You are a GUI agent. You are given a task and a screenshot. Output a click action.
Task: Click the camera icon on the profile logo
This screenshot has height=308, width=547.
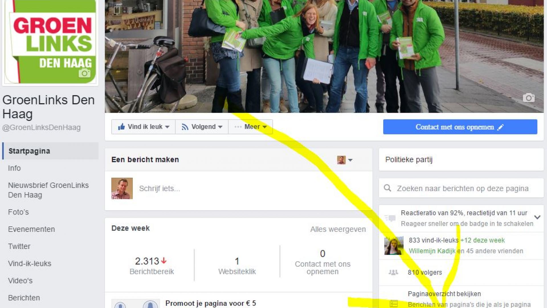pos(84,73)
